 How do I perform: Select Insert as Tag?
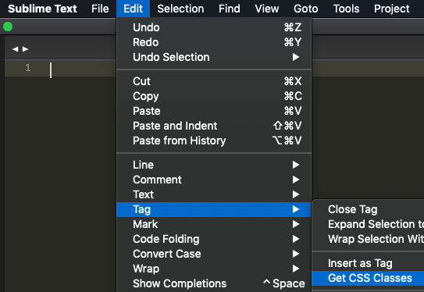pyautogui.click(x=368, y=263)
